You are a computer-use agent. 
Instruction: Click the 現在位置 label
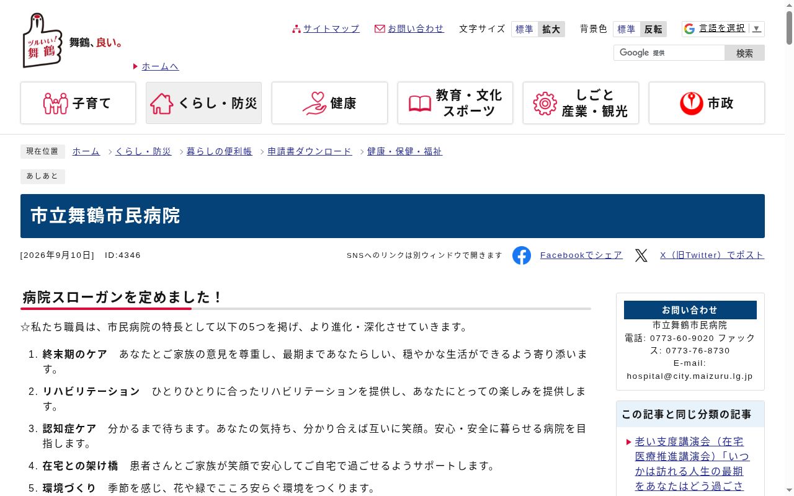(43, 151)
